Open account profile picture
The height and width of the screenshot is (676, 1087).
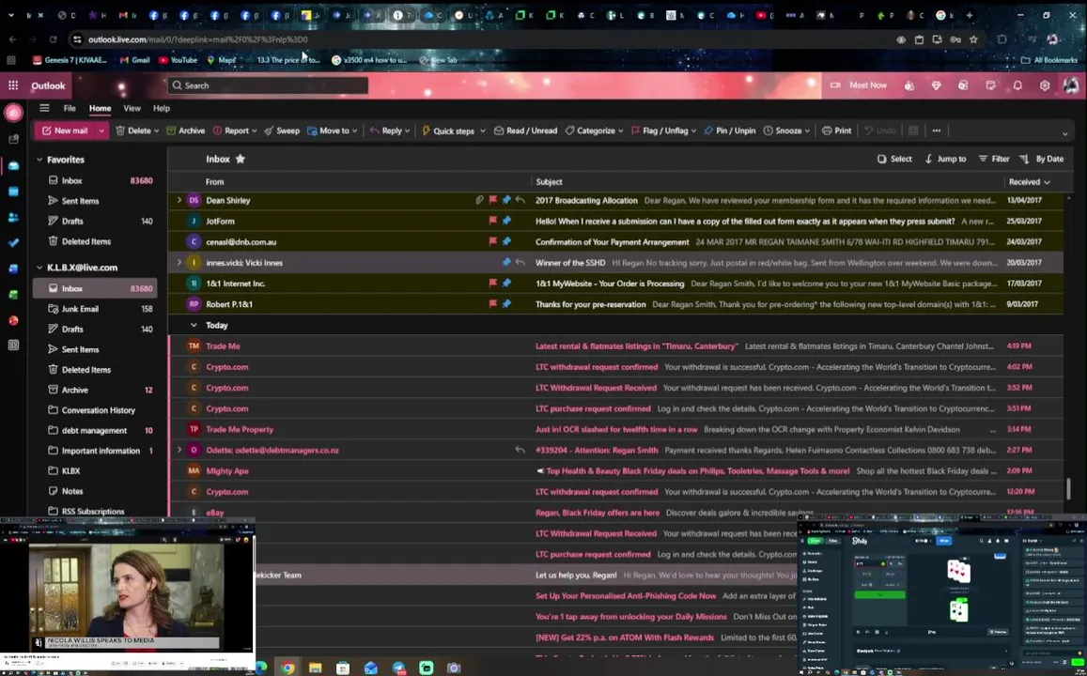point(1071,85)
